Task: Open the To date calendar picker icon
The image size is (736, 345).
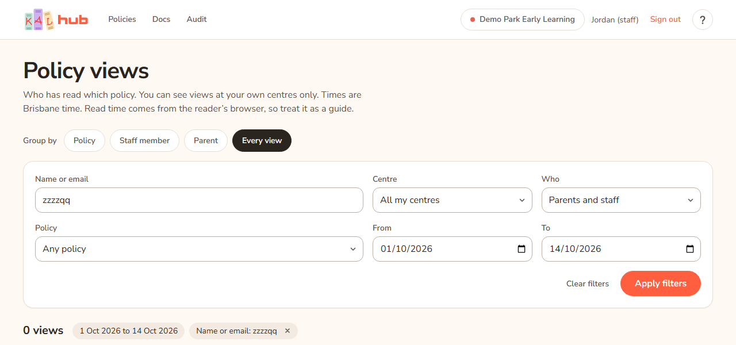Action: point(690,249)
